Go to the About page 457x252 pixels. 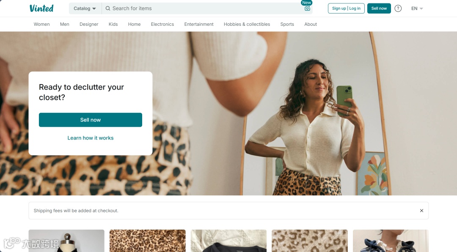tap(311, 24)
